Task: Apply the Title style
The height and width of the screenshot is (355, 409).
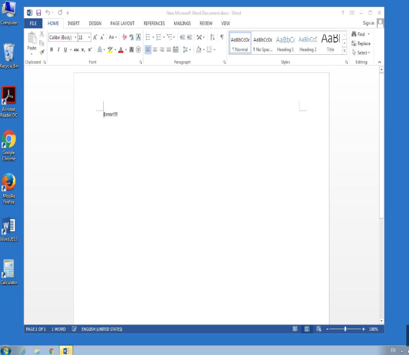Action: (x=331, y=44)
